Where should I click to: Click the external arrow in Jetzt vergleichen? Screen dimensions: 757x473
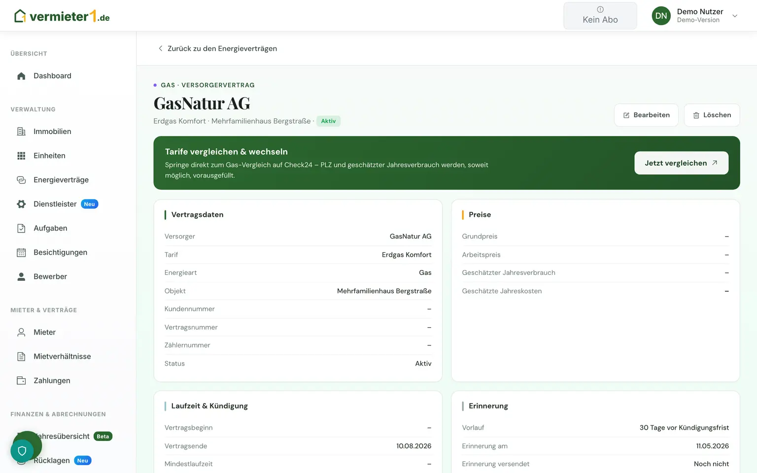tap(715, 163)
